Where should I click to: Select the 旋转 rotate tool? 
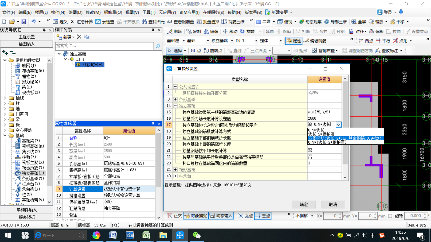247,31
